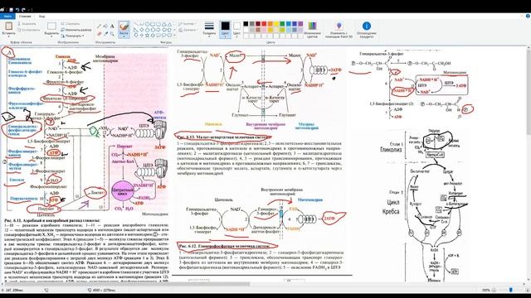The height and width of the screenshot is (298, 531).
Task: Click the zoom slider handle
Action: click(510, 290)
